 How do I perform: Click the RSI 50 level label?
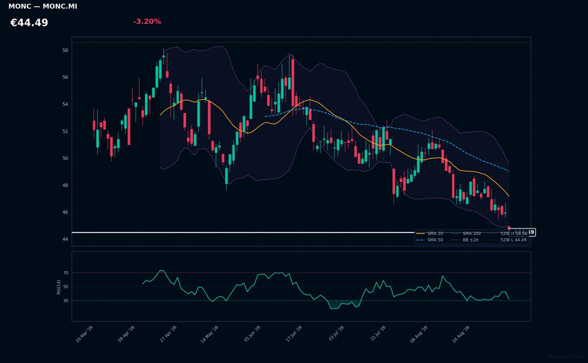(66, 287)
